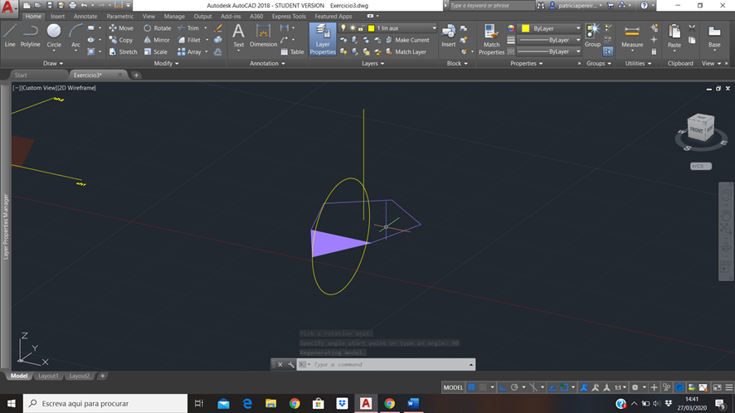Insert a Table annotation

click(x=292, y=51)
